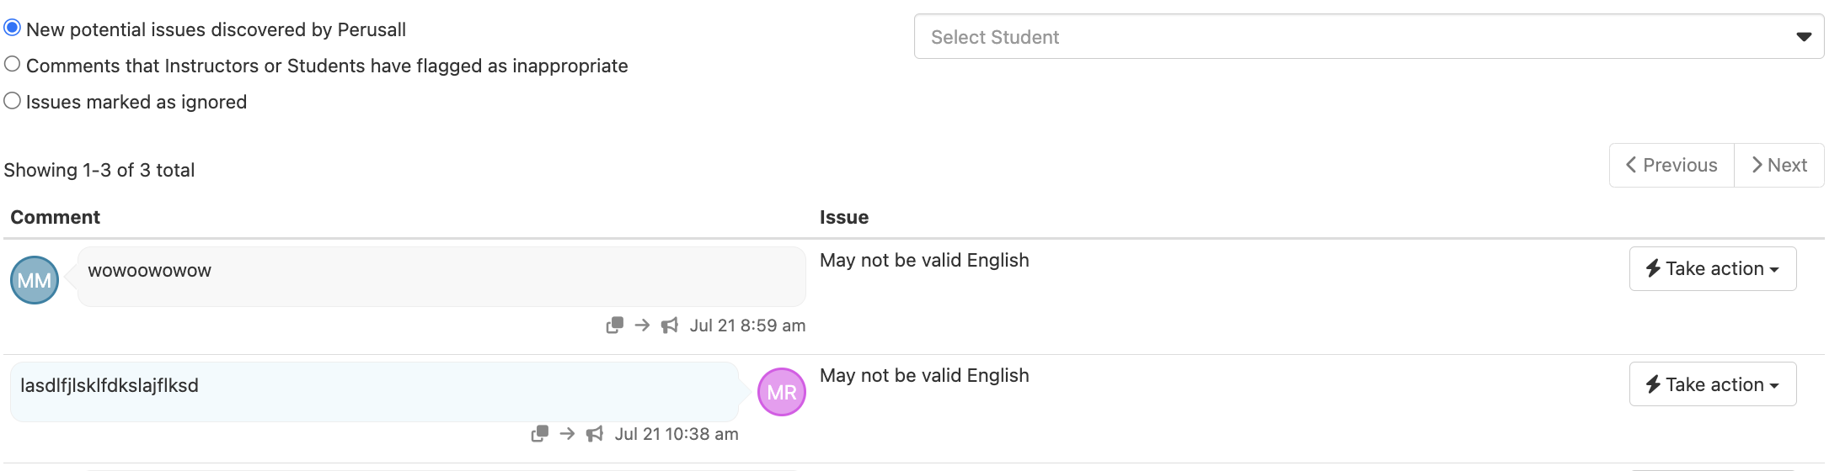Click arrow icon under lasdlfjlsklfdkslajflksd comment
Image resolution: width=1840 pixels, height=471 pixels.
click(567, 434)
